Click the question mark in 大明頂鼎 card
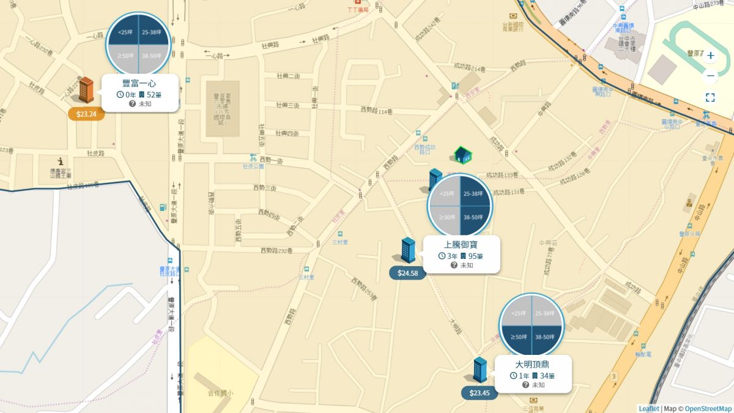This screenshot has height=413, width=734. pos(525,385)
